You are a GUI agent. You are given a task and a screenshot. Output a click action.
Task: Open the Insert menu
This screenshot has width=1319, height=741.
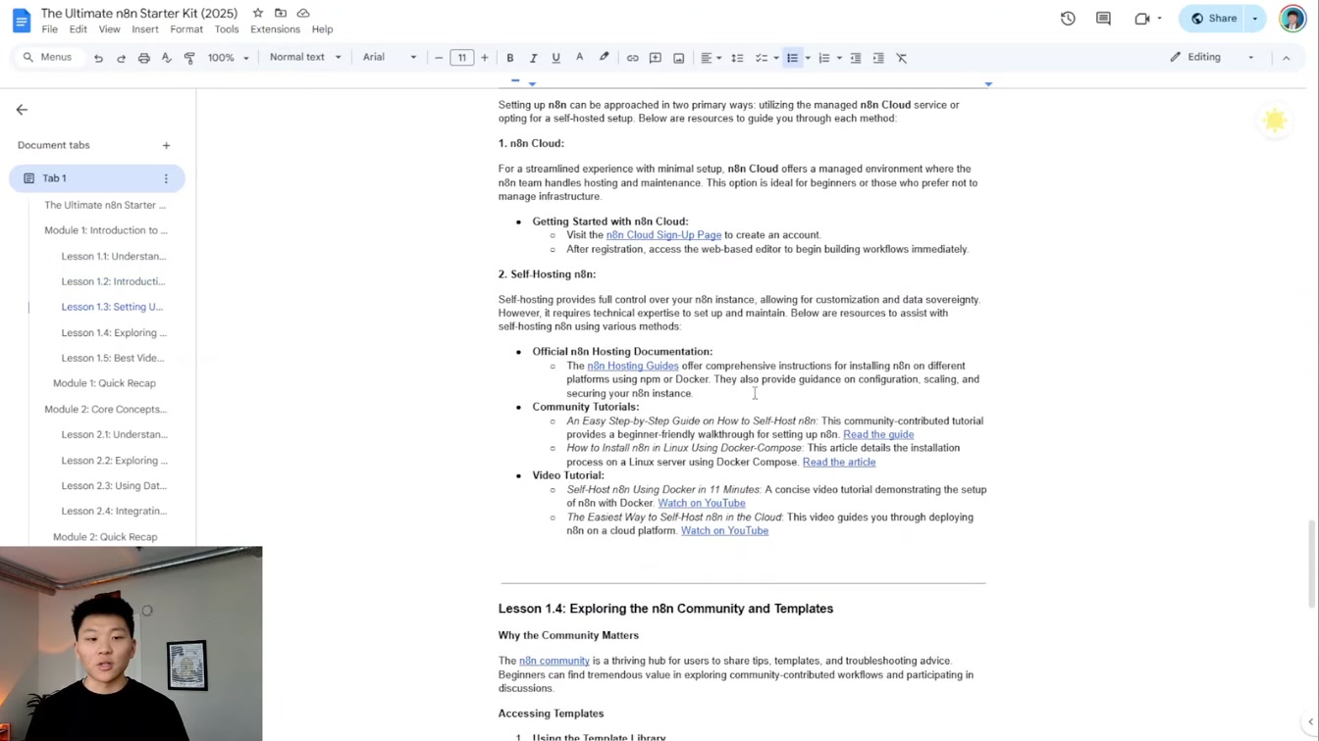[x=145, y=29]
